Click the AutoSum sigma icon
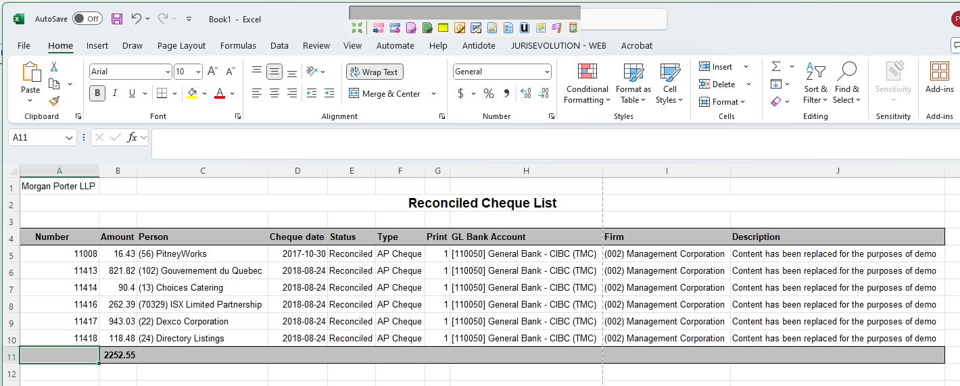Image resolution: width=960 pixels, height=386 pixels. click(x=776, y=66)
